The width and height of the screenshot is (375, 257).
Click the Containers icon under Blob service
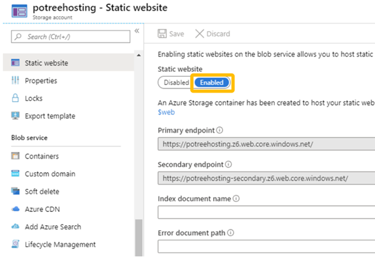[x=15, y=156]
